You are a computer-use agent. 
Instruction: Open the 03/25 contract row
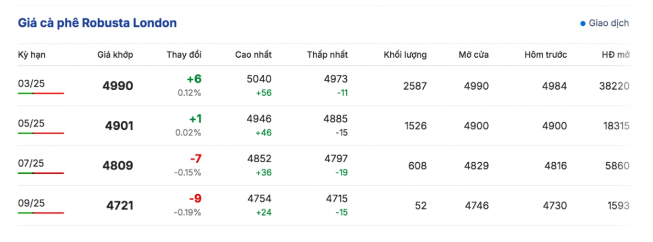pyautogui.click(x=30, y=83)
